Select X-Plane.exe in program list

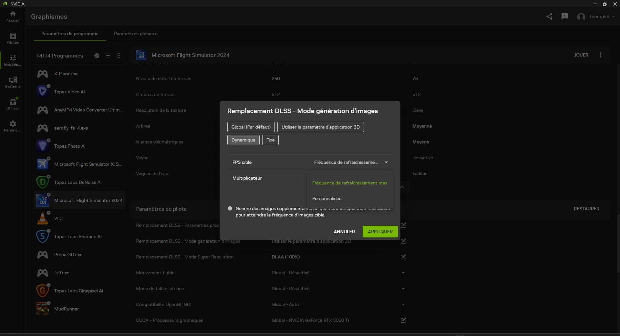pyautogui.click(x=79, y=74)
